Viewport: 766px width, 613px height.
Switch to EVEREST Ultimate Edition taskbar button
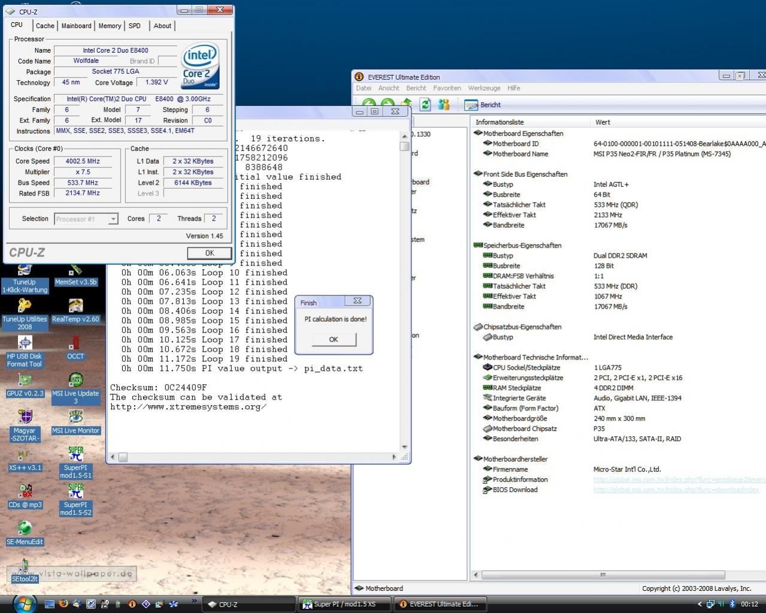[x=440, y=604]
